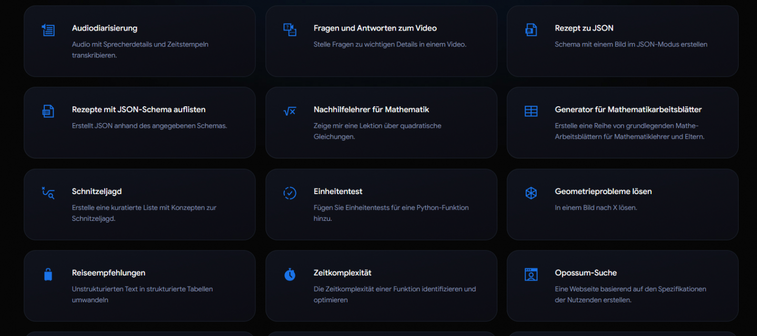Click the JSON schema recipe list icon
The image size is (757, 336).
pyautogui.click(x=48, y=111)
